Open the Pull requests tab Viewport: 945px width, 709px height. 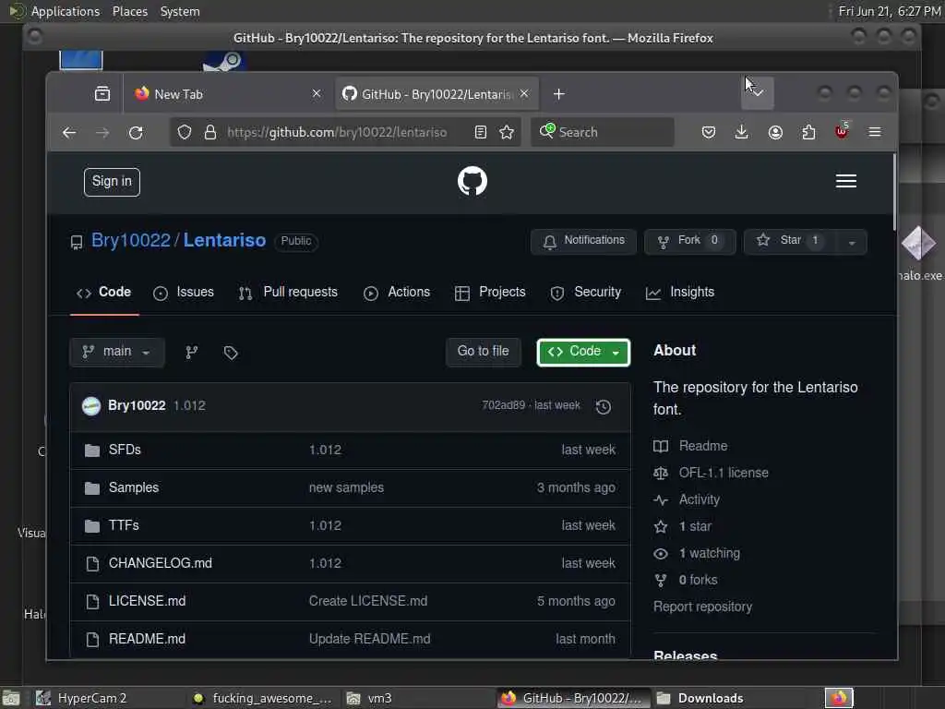288,293
